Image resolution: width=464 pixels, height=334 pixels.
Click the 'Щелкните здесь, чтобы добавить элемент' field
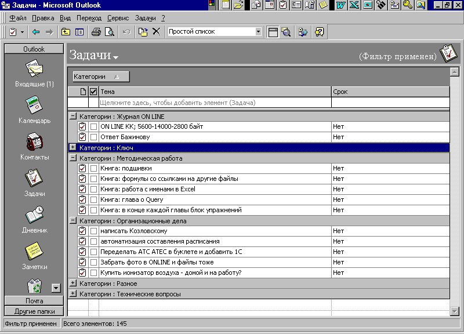pyautogui.click(x=215, y=103)
